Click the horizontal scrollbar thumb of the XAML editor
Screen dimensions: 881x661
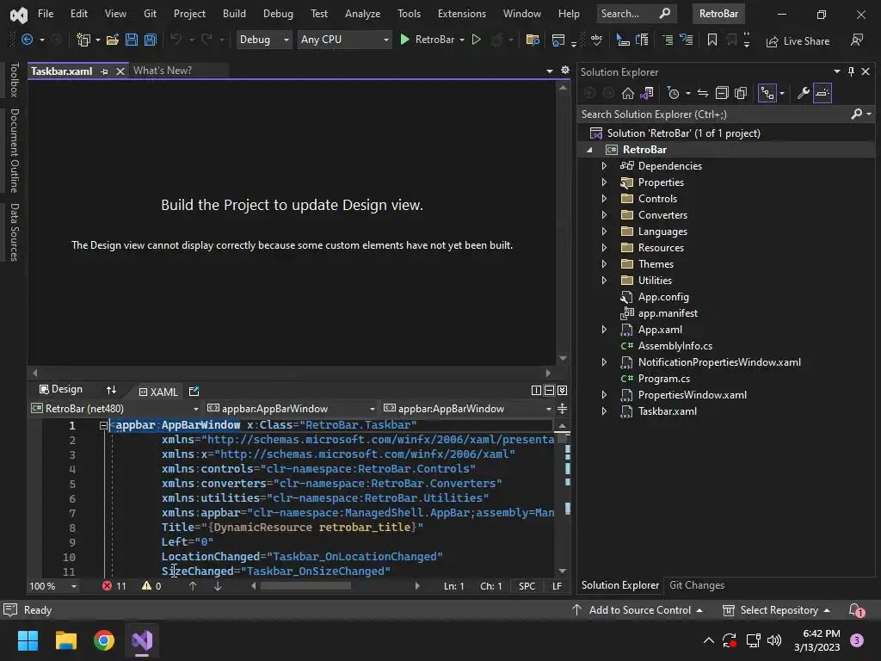point(305,585)
